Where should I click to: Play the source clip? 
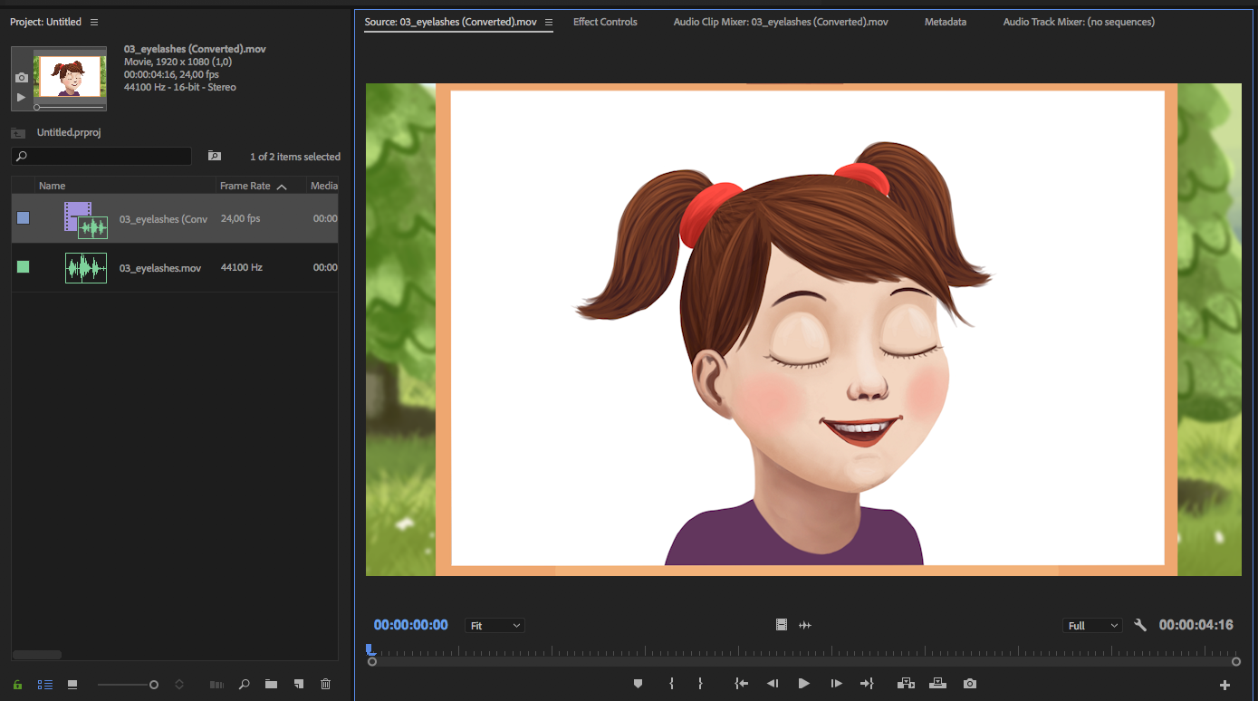coord(803,684)
